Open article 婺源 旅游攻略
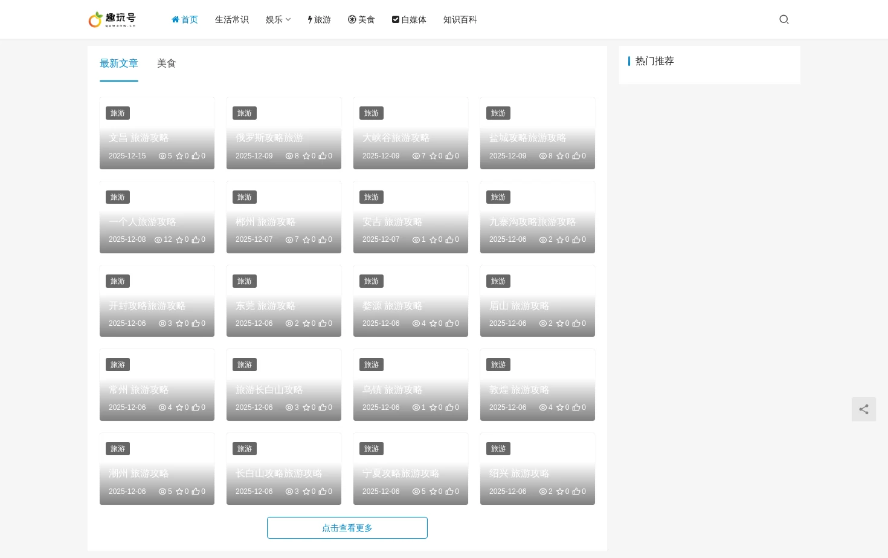Image resolution: width=888 pixels, height=558 pixels. pos(392,307)
